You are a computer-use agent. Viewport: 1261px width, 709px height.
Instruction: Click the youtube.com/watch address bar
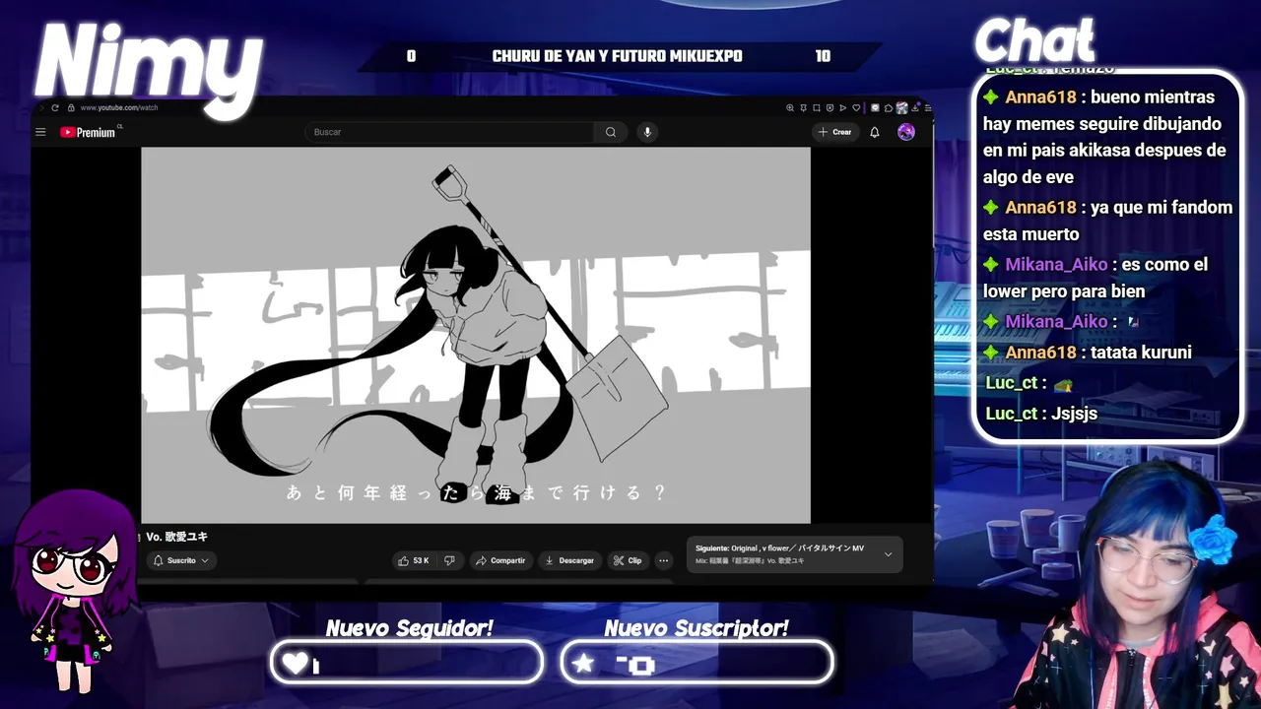pos(118,107)
